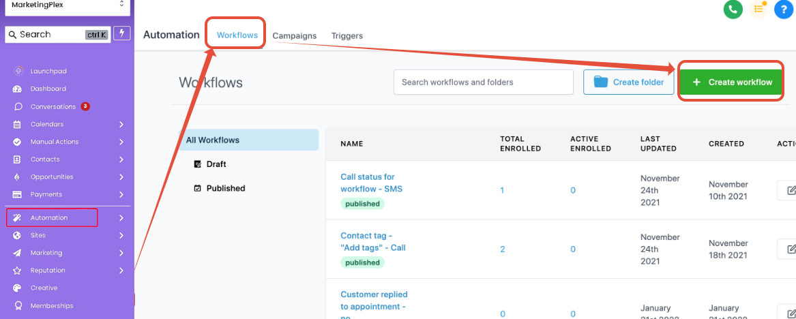Open Memberships in sidebar

click(x=51, y=305)
